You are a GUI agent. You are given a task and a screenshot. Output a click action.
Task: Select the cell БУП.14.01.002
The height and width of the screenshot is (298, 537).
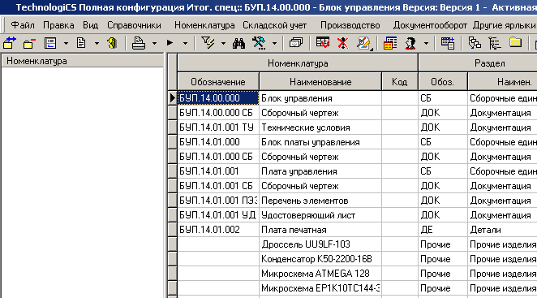click(x=218, y=230)
